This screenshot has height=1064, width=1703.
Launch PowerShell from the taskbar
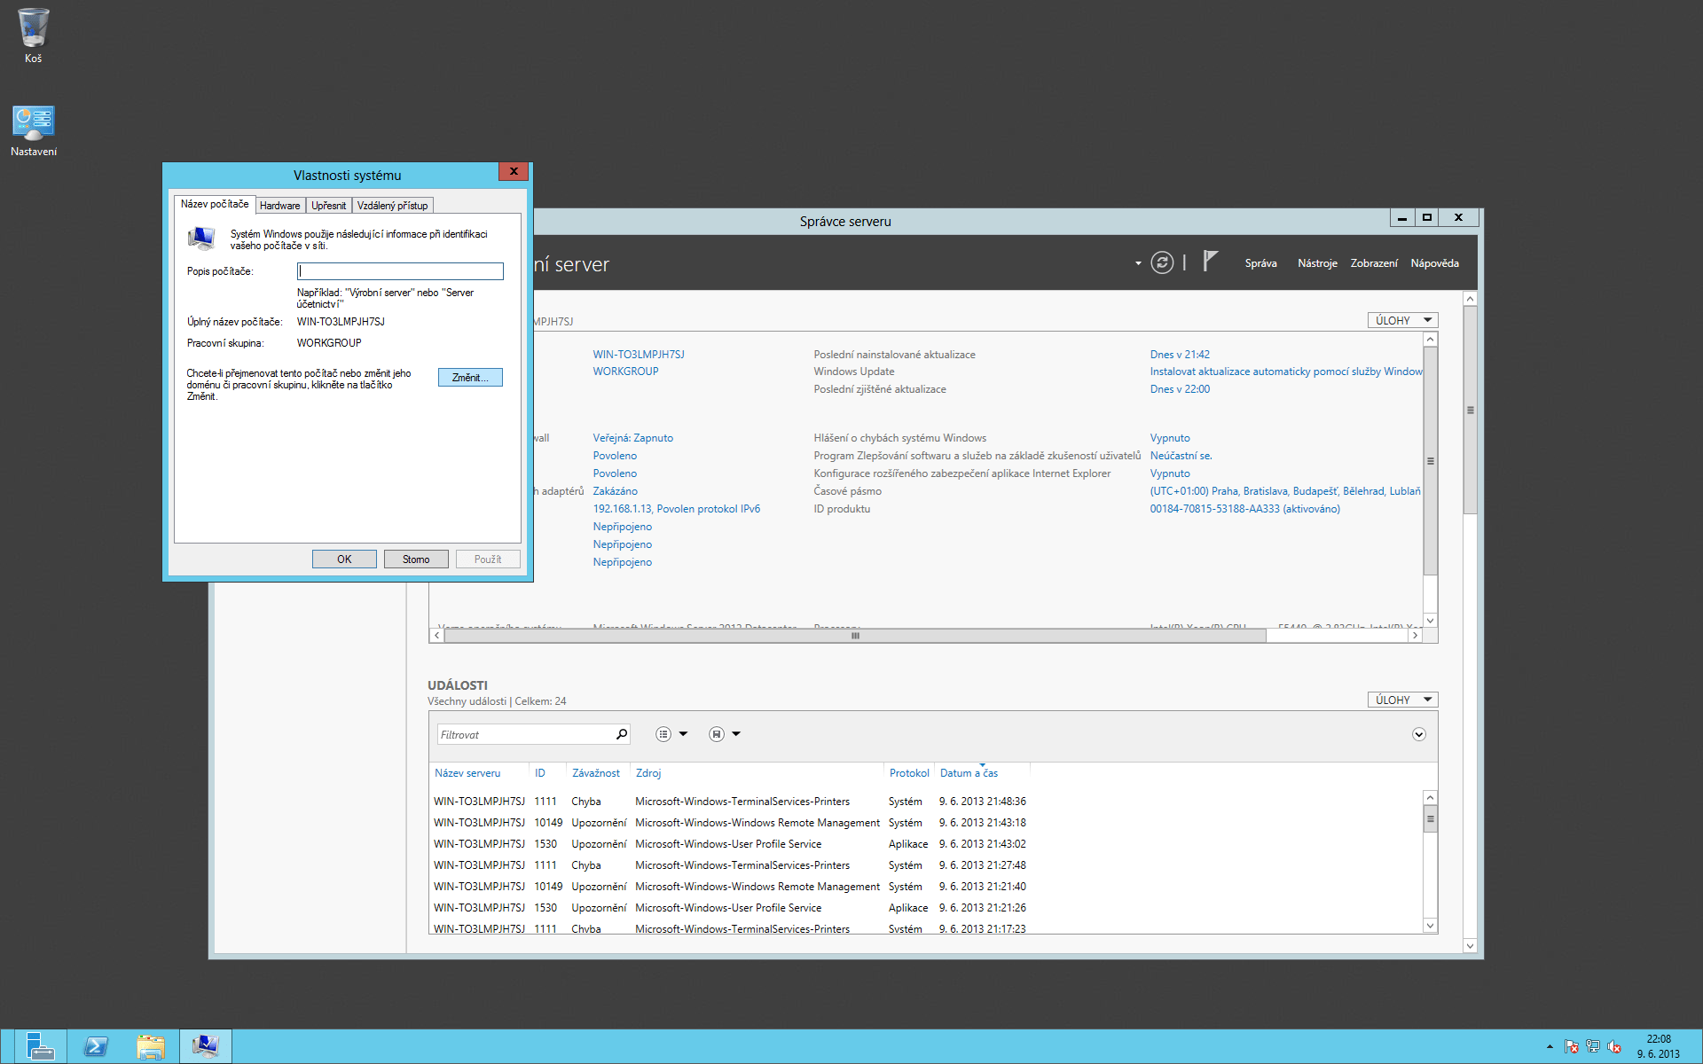(x=95, y=1046)
